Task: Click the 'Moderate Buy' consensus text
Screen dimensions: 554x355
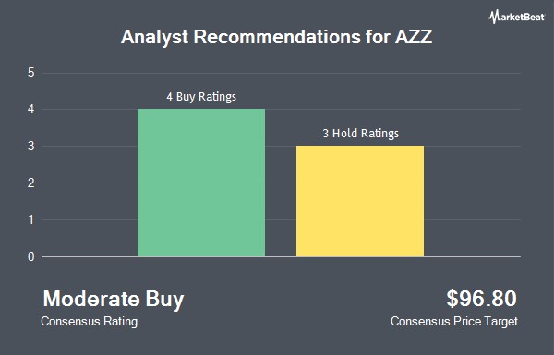Action: (114, 300)
